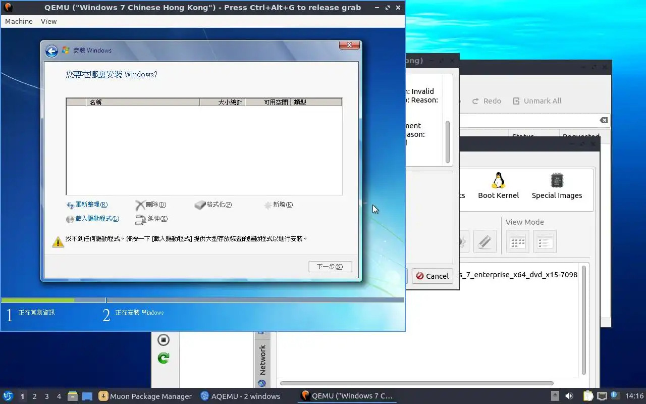The image size is (646, 404).
Task: Open the Machine menu in QEMU
Action: [19, 21]
